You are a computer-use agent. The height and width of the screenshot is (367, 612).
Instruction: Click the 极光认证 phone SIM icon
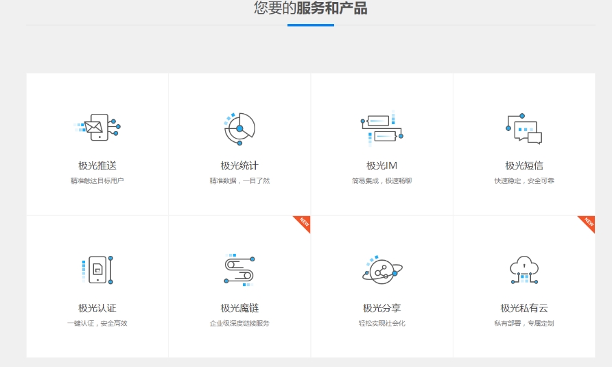[97, 270]
